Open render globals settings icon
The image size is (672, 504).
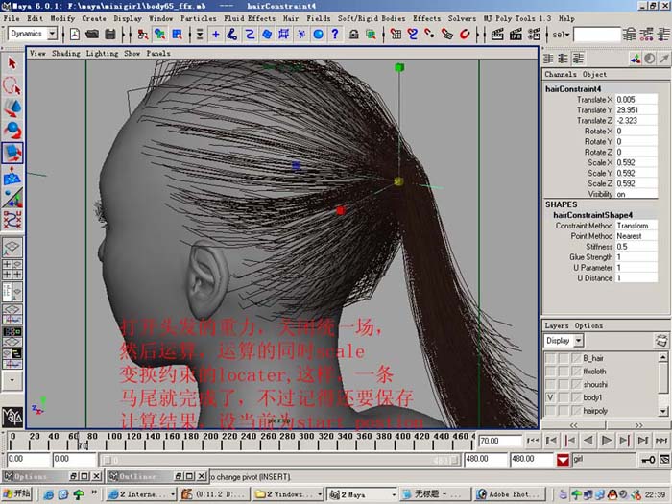click(534, 35)
